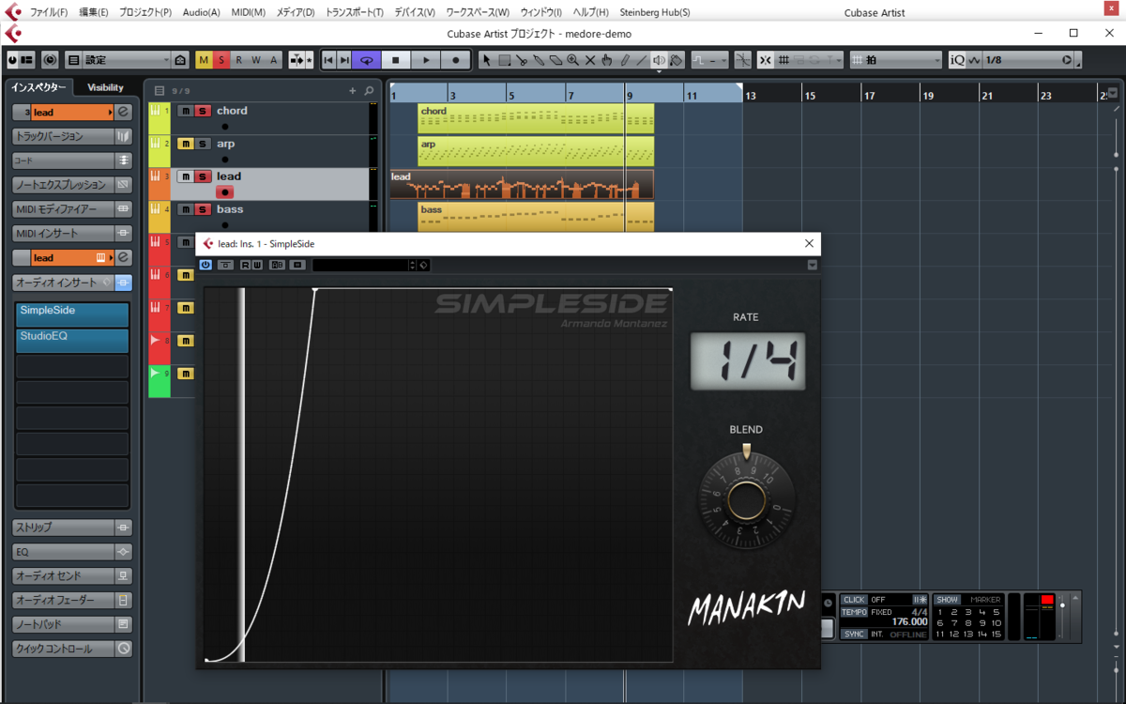Open the Steinberg Hub(S) menu
Viewport: 1126px width, 704px height.
tap(655, 12)
